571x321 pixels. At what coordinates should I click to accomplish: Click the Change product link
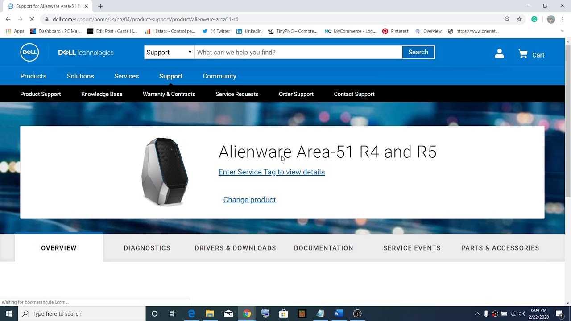point(249,200)
